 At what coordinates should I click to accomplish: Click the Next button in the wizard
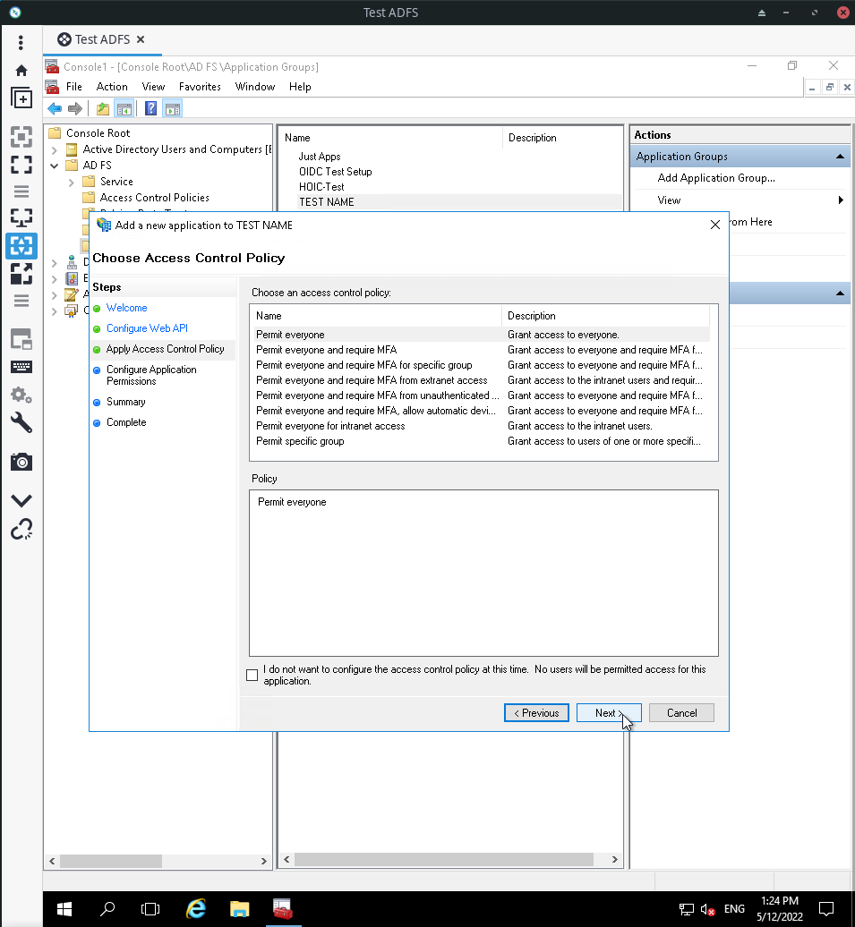pos(609,712)
